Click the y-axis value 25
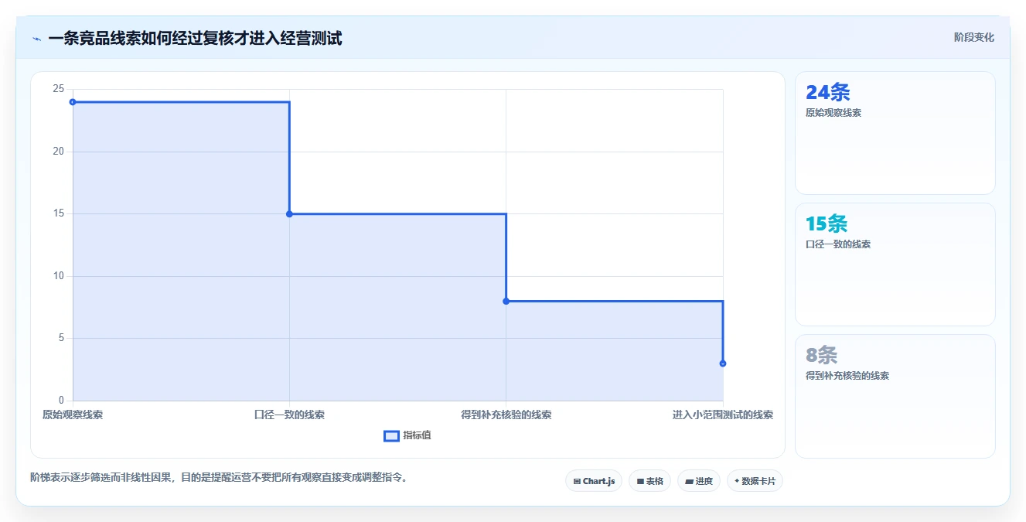Screen dimensions: 1026x522 point(59,89)
